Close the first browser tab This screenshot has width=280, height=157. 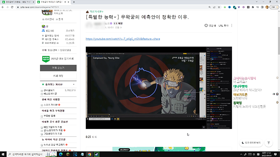coord(33,2)
